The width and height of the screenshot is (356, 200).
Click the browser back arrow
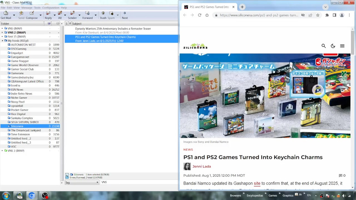185,15
